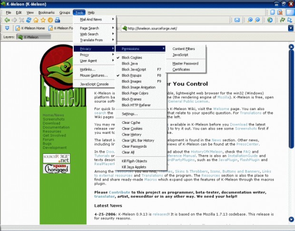Image resolution: width=295 pixels, height=231 pixels.
Task: Click the Stop loading icon
Action: coord(21,20)
